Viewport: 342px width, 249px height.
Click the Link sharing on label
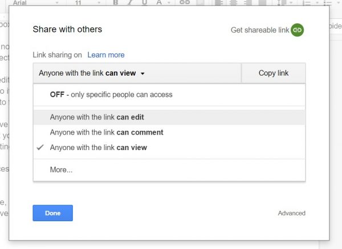57,55
